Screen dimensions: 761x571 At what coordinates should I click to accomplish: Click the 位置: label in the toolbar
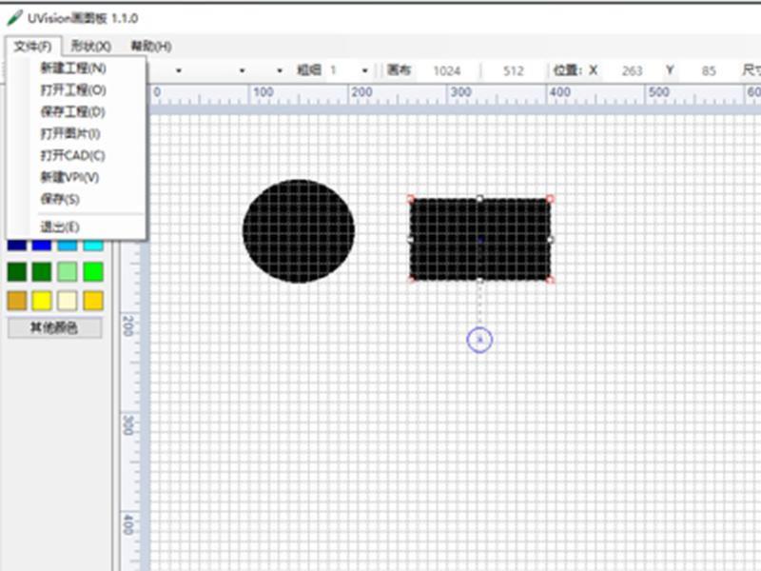[568, 70]
